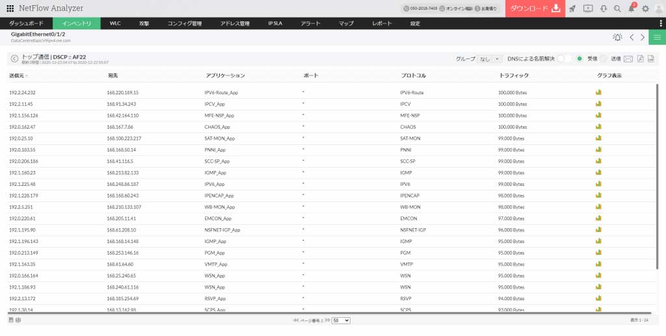Select the インベントリ tab
The height and width of the screenshot is (336, 666).
[x=77, y=23]
